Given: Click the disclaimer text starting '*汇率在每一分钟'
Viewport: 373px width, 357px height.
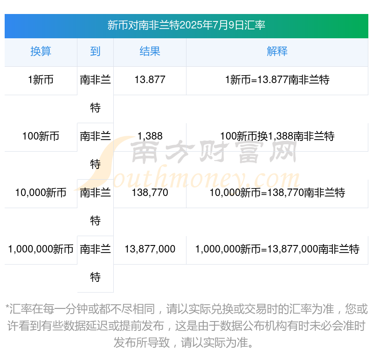Looking at the screenshot, I should (x=186, y=326).
